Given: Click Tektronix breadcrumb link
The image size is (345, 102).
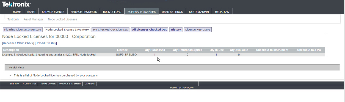Looking at the screenshot, I should coord(13,19).
